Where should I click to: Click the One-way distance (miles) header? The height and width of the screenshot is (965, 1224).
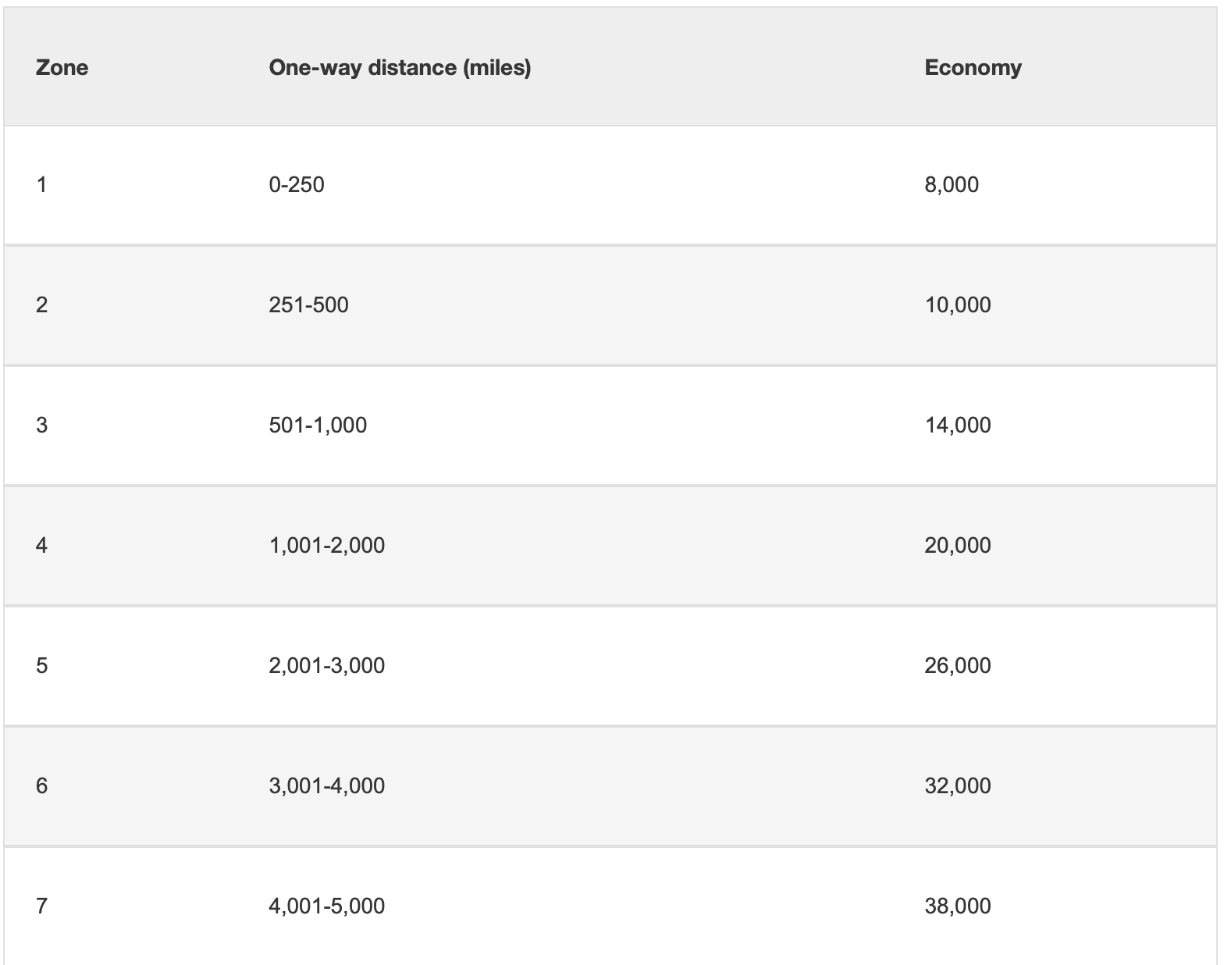tap(400, 68)
